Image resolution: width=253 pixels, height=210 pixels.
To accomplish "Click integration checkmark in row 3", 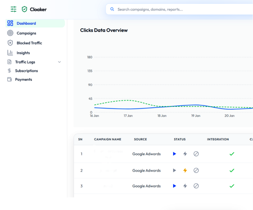I will tap(232, 186).
